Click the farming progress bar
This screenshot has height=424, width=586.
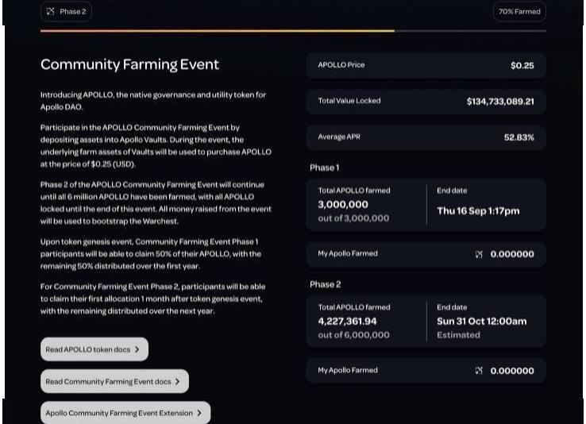coord(293,31)
